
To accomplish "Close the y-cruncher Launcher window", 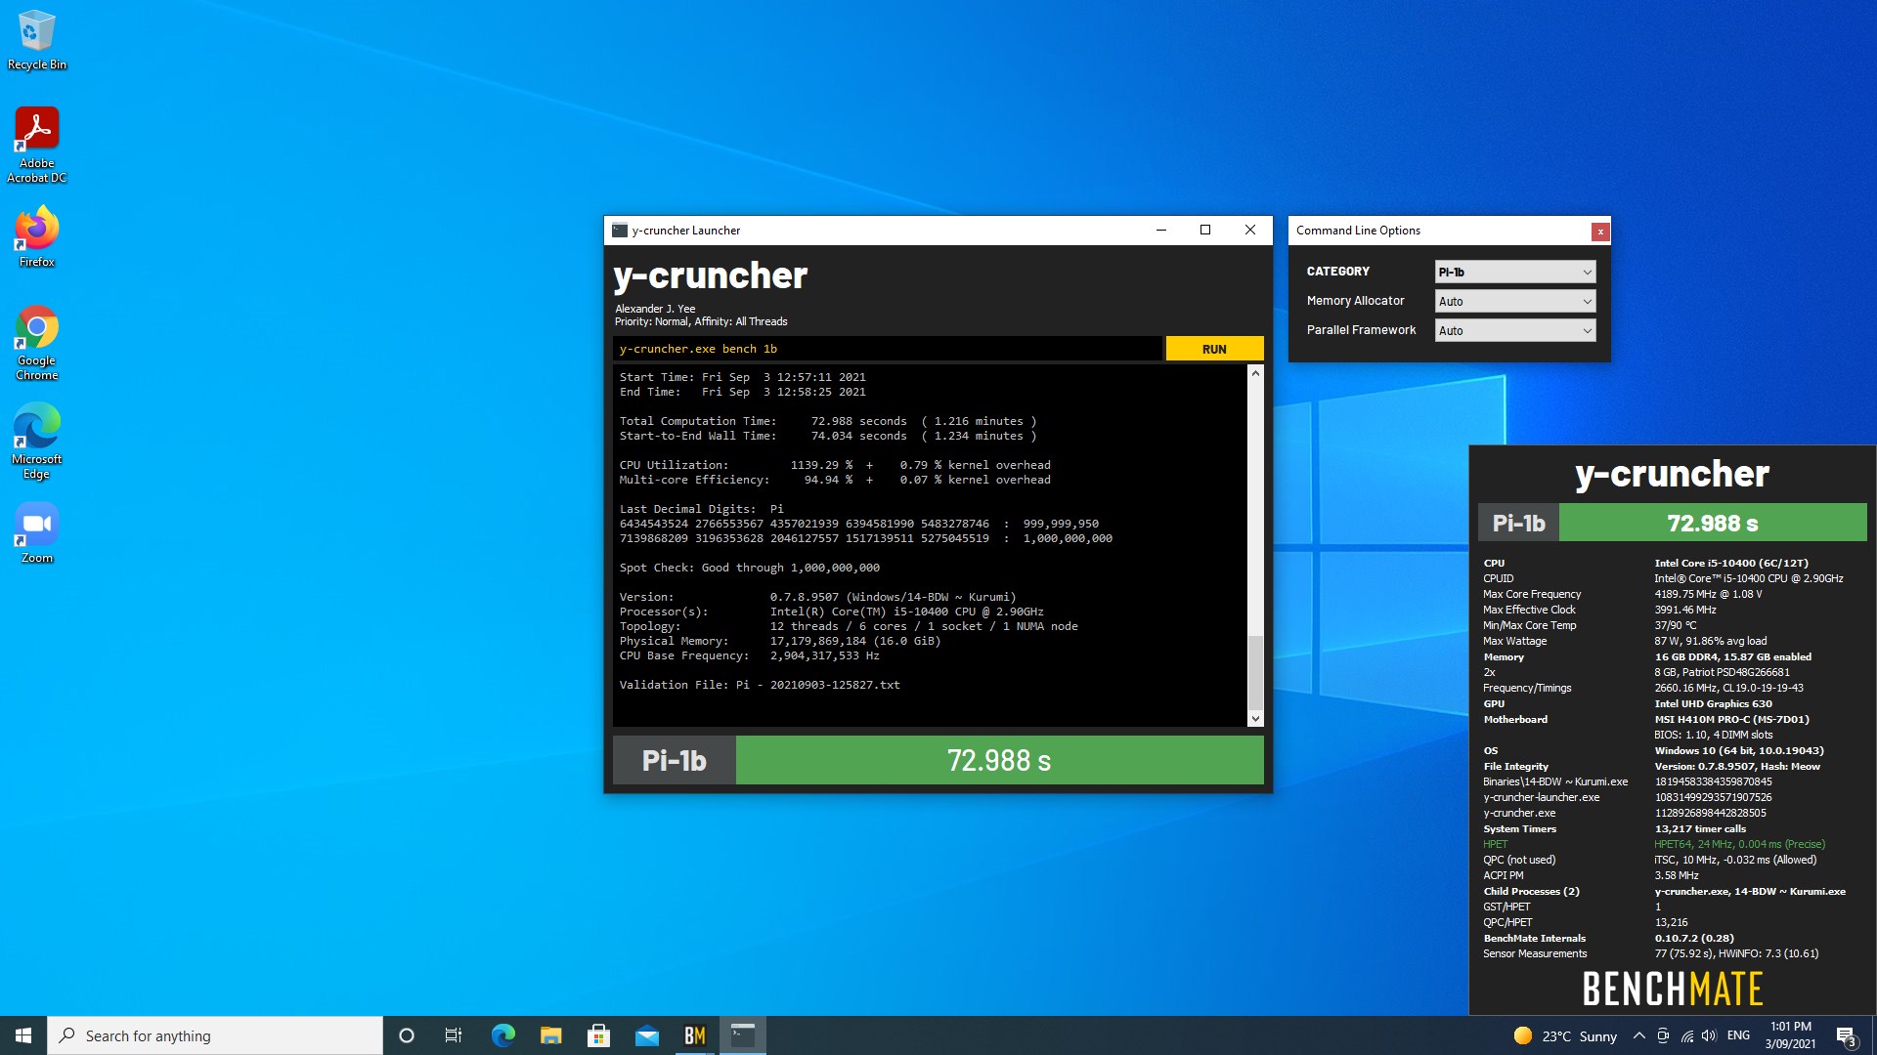I will pos(1250,231).
